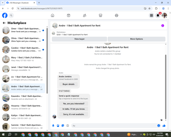Open the Liv conversation
The width and height of the screenshot is (171, 137).
[x=23, y=78]
